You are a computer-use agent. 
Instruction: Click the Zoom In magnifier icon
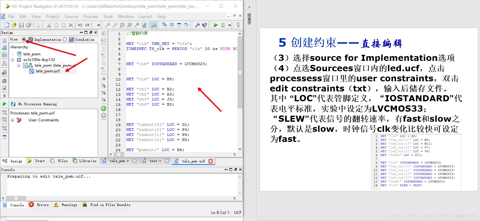pyautogui.click(x=108, y=25)
